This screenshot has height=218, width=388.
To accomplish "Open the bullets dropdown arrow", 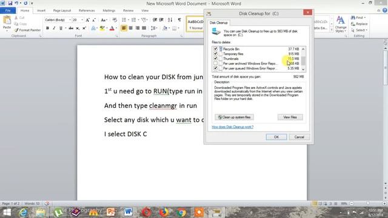I will click(129, 20).
